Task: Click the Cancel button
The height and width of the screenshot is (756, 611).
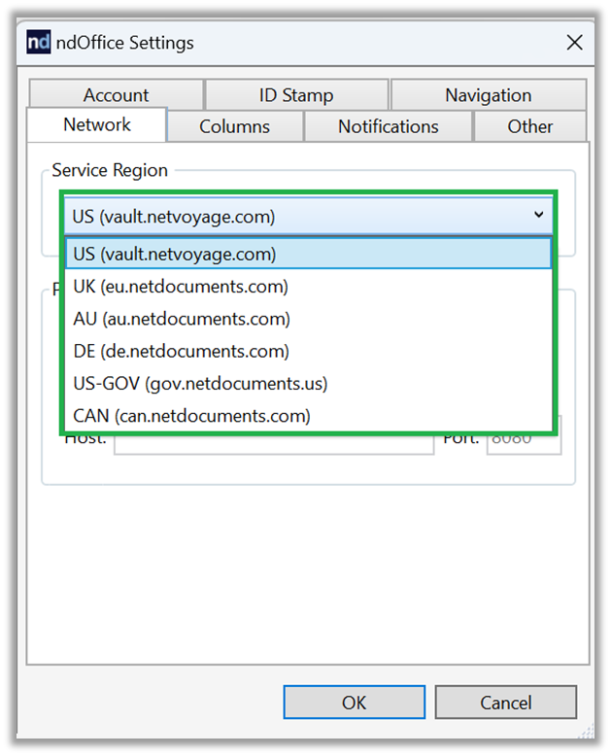Action: (x=505, y=702)
